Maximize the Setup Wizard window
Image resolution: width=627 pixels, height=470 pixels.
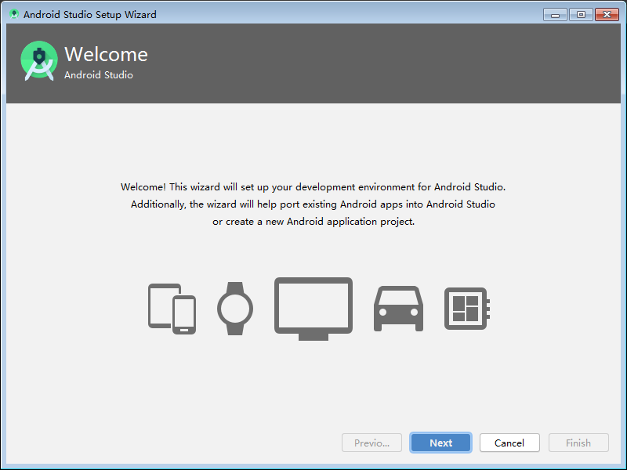(581, 15)
